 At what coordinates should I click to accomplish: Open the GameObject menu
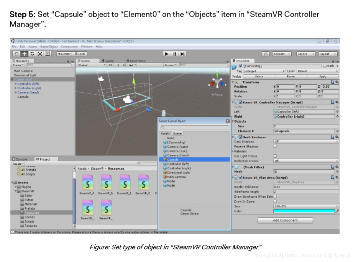tap(49, 47)
